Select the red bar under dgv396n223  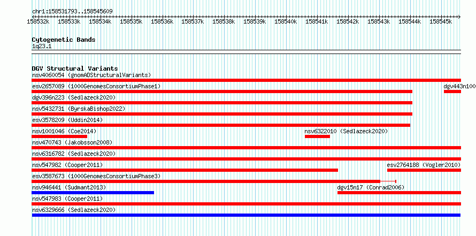point(222,103)
